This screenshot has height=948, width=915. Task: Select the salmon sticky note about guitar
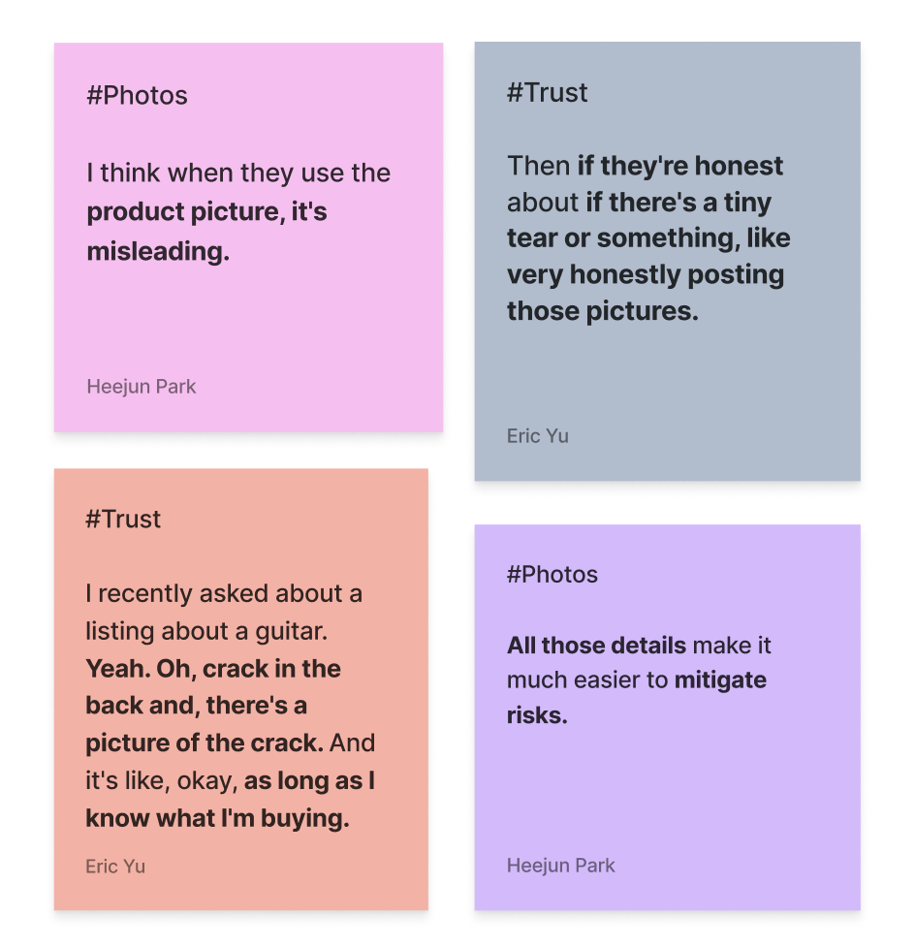[241, 689]
